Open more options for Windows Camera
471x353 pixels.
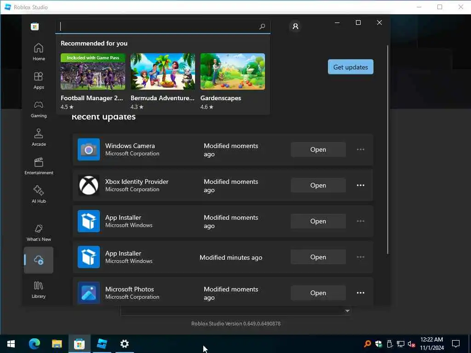361,149
